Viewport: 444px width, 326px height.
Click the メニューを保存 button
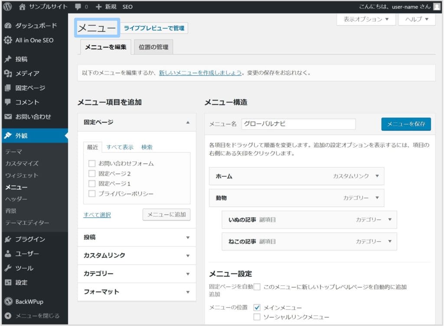(x=406, y=124)
